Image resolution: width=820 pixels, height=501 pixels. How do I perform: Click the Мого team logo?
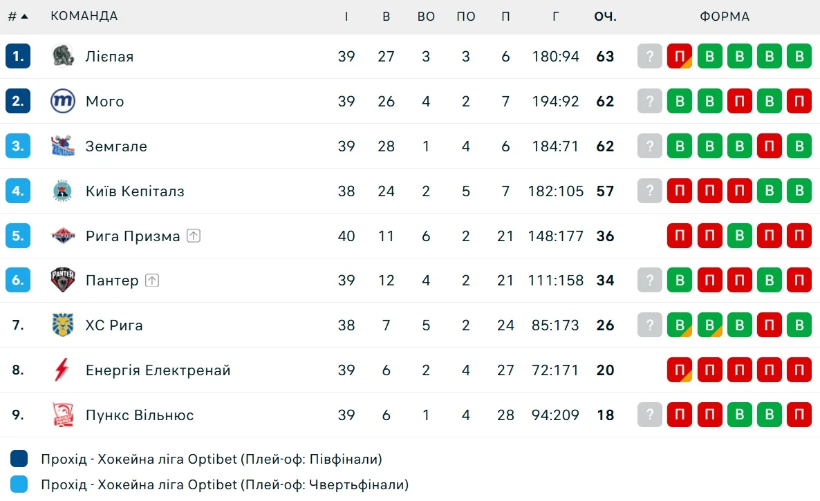tap(63, 101)
